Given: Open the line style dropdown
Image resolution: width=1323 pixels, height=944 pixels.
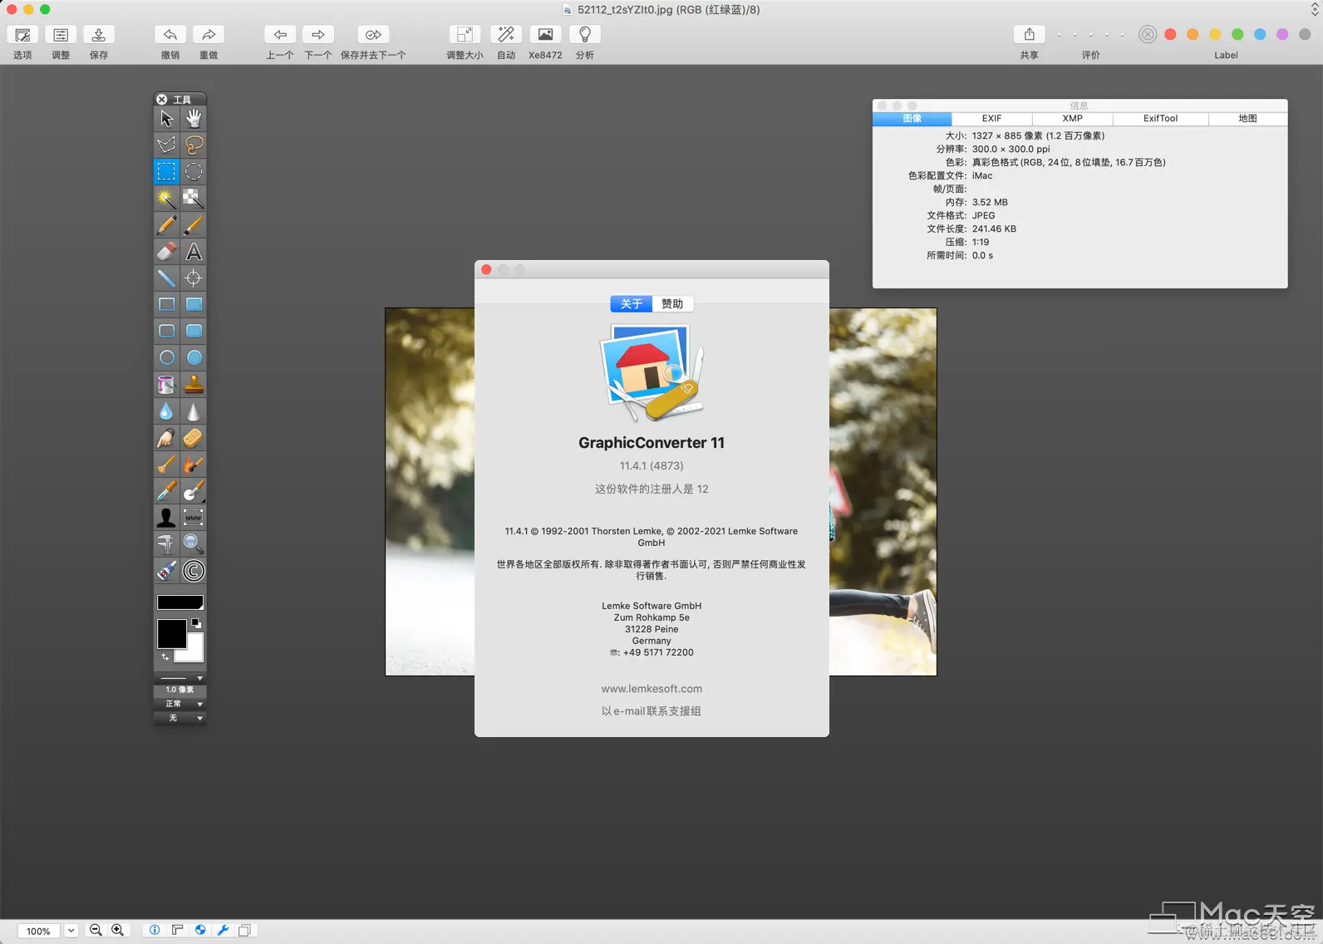Looking at the screenshot, I should tap(180, 678).
